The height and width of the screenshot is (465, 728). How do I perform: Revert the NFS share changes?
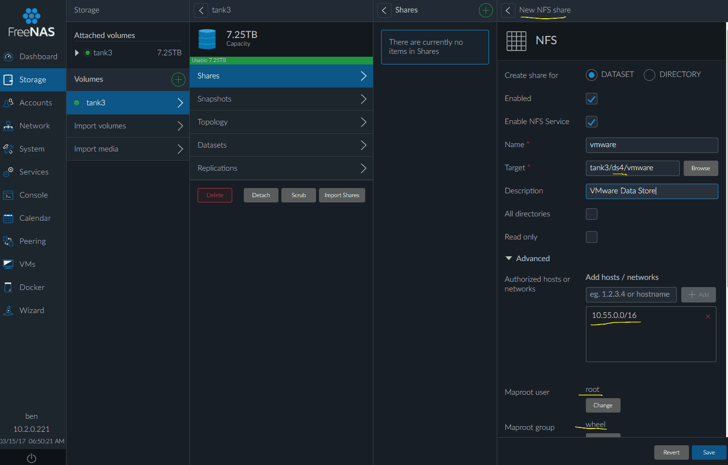pyautogui.click(x=672, y=452)
